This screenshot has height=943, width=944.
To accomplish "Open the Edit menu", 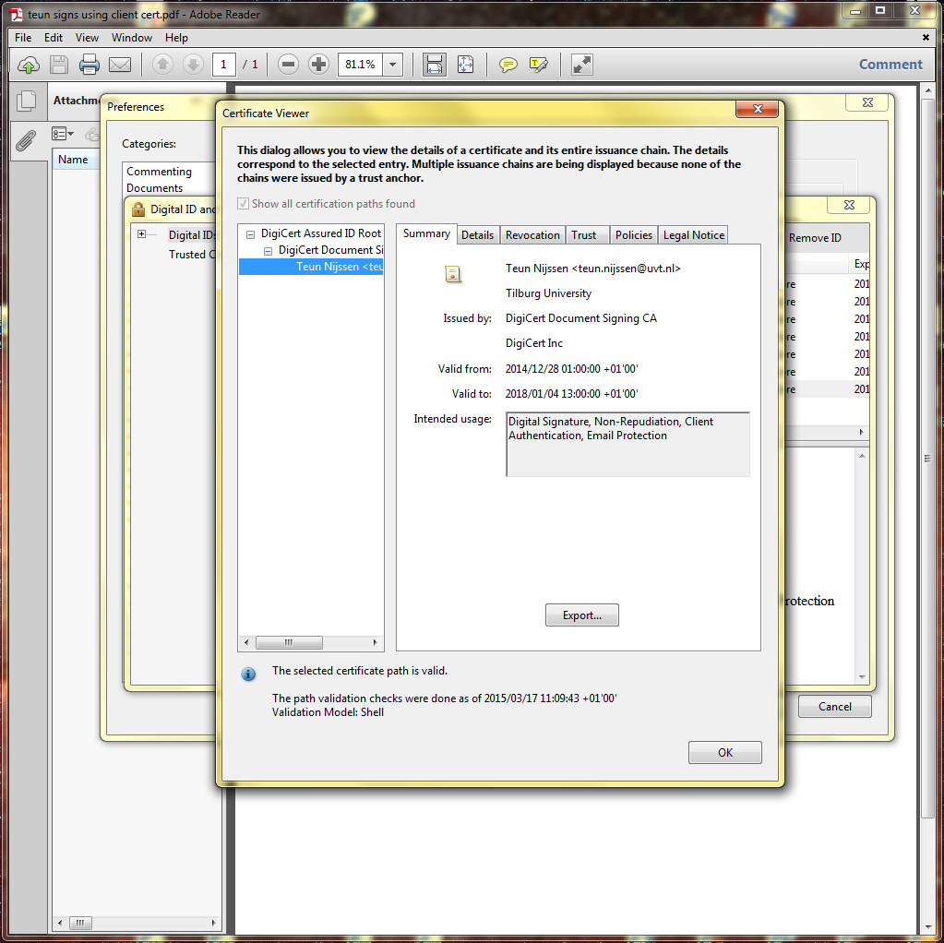I will pyautogui.click(x=54, y=38).
